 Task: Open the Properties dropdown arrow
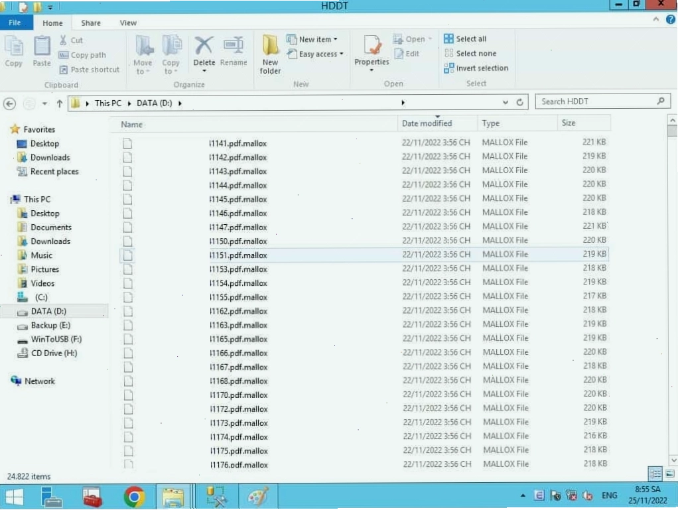pos(372,70)
